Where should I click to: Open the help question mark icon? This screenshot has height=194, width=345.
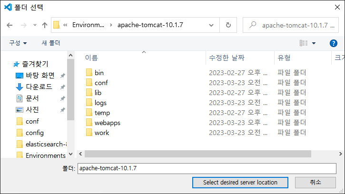coord(334,43)
